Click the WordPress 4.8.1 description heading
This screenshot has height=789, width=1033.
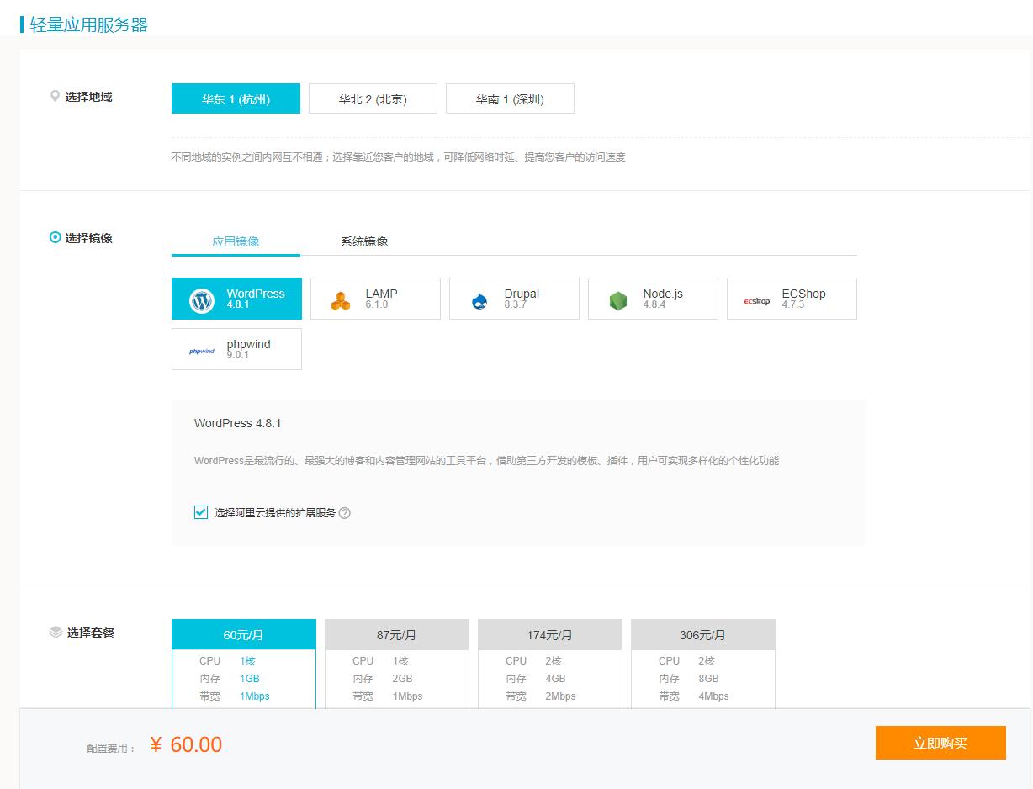coord(237,423)
